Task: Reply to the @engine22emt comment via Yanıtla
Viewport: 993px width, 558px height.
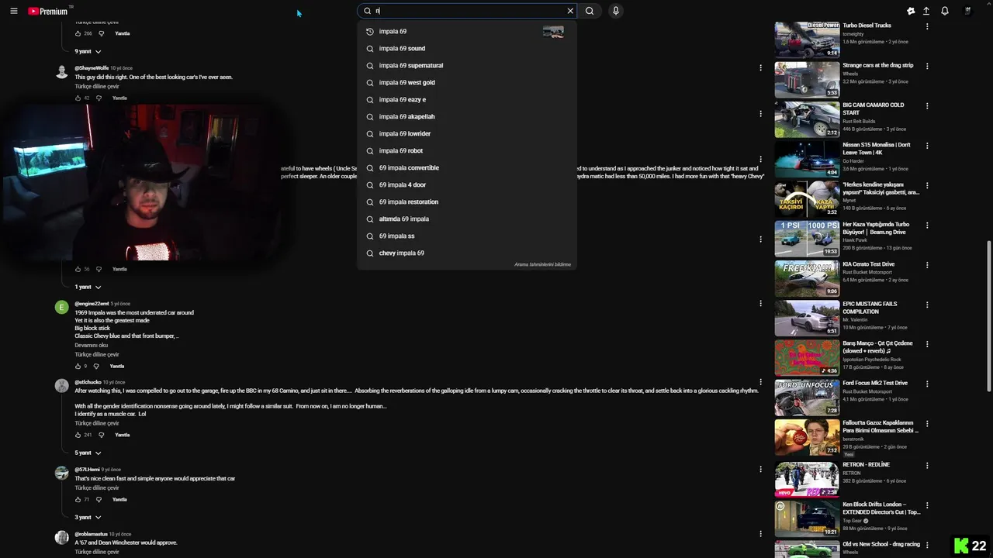Action: pyautogui.click(x=117, y=366)
